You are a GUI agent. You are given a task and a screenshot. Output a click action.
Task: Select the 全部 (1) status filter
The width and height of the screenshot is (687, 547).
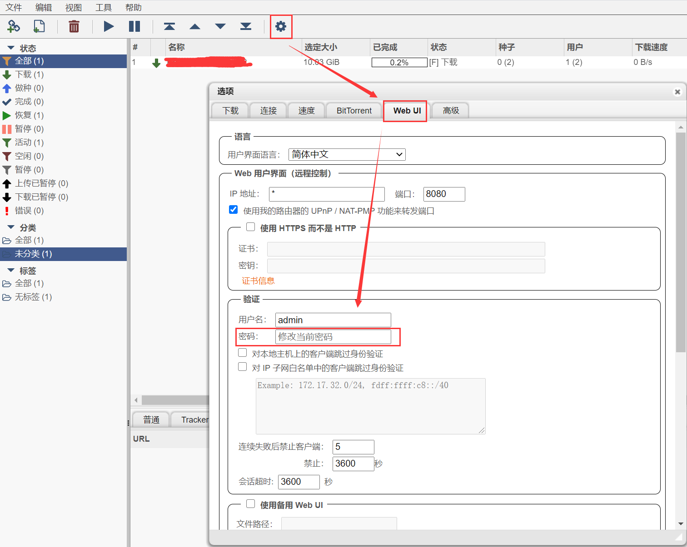pyautogui.click(x=63, y=61)
